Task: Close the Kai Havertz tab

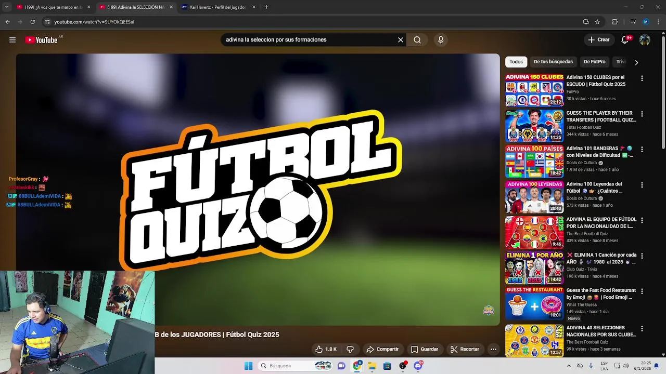Action: pyautogui.click(x=254, y=7)
